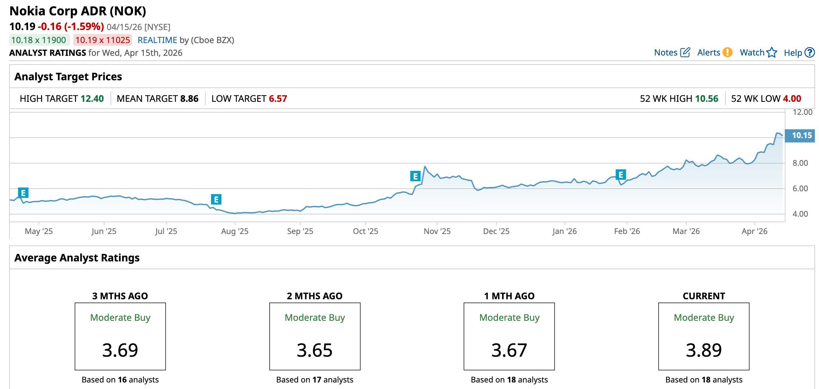
Task: Add the stock via Watch link
Action: click(x=752, y=53)
